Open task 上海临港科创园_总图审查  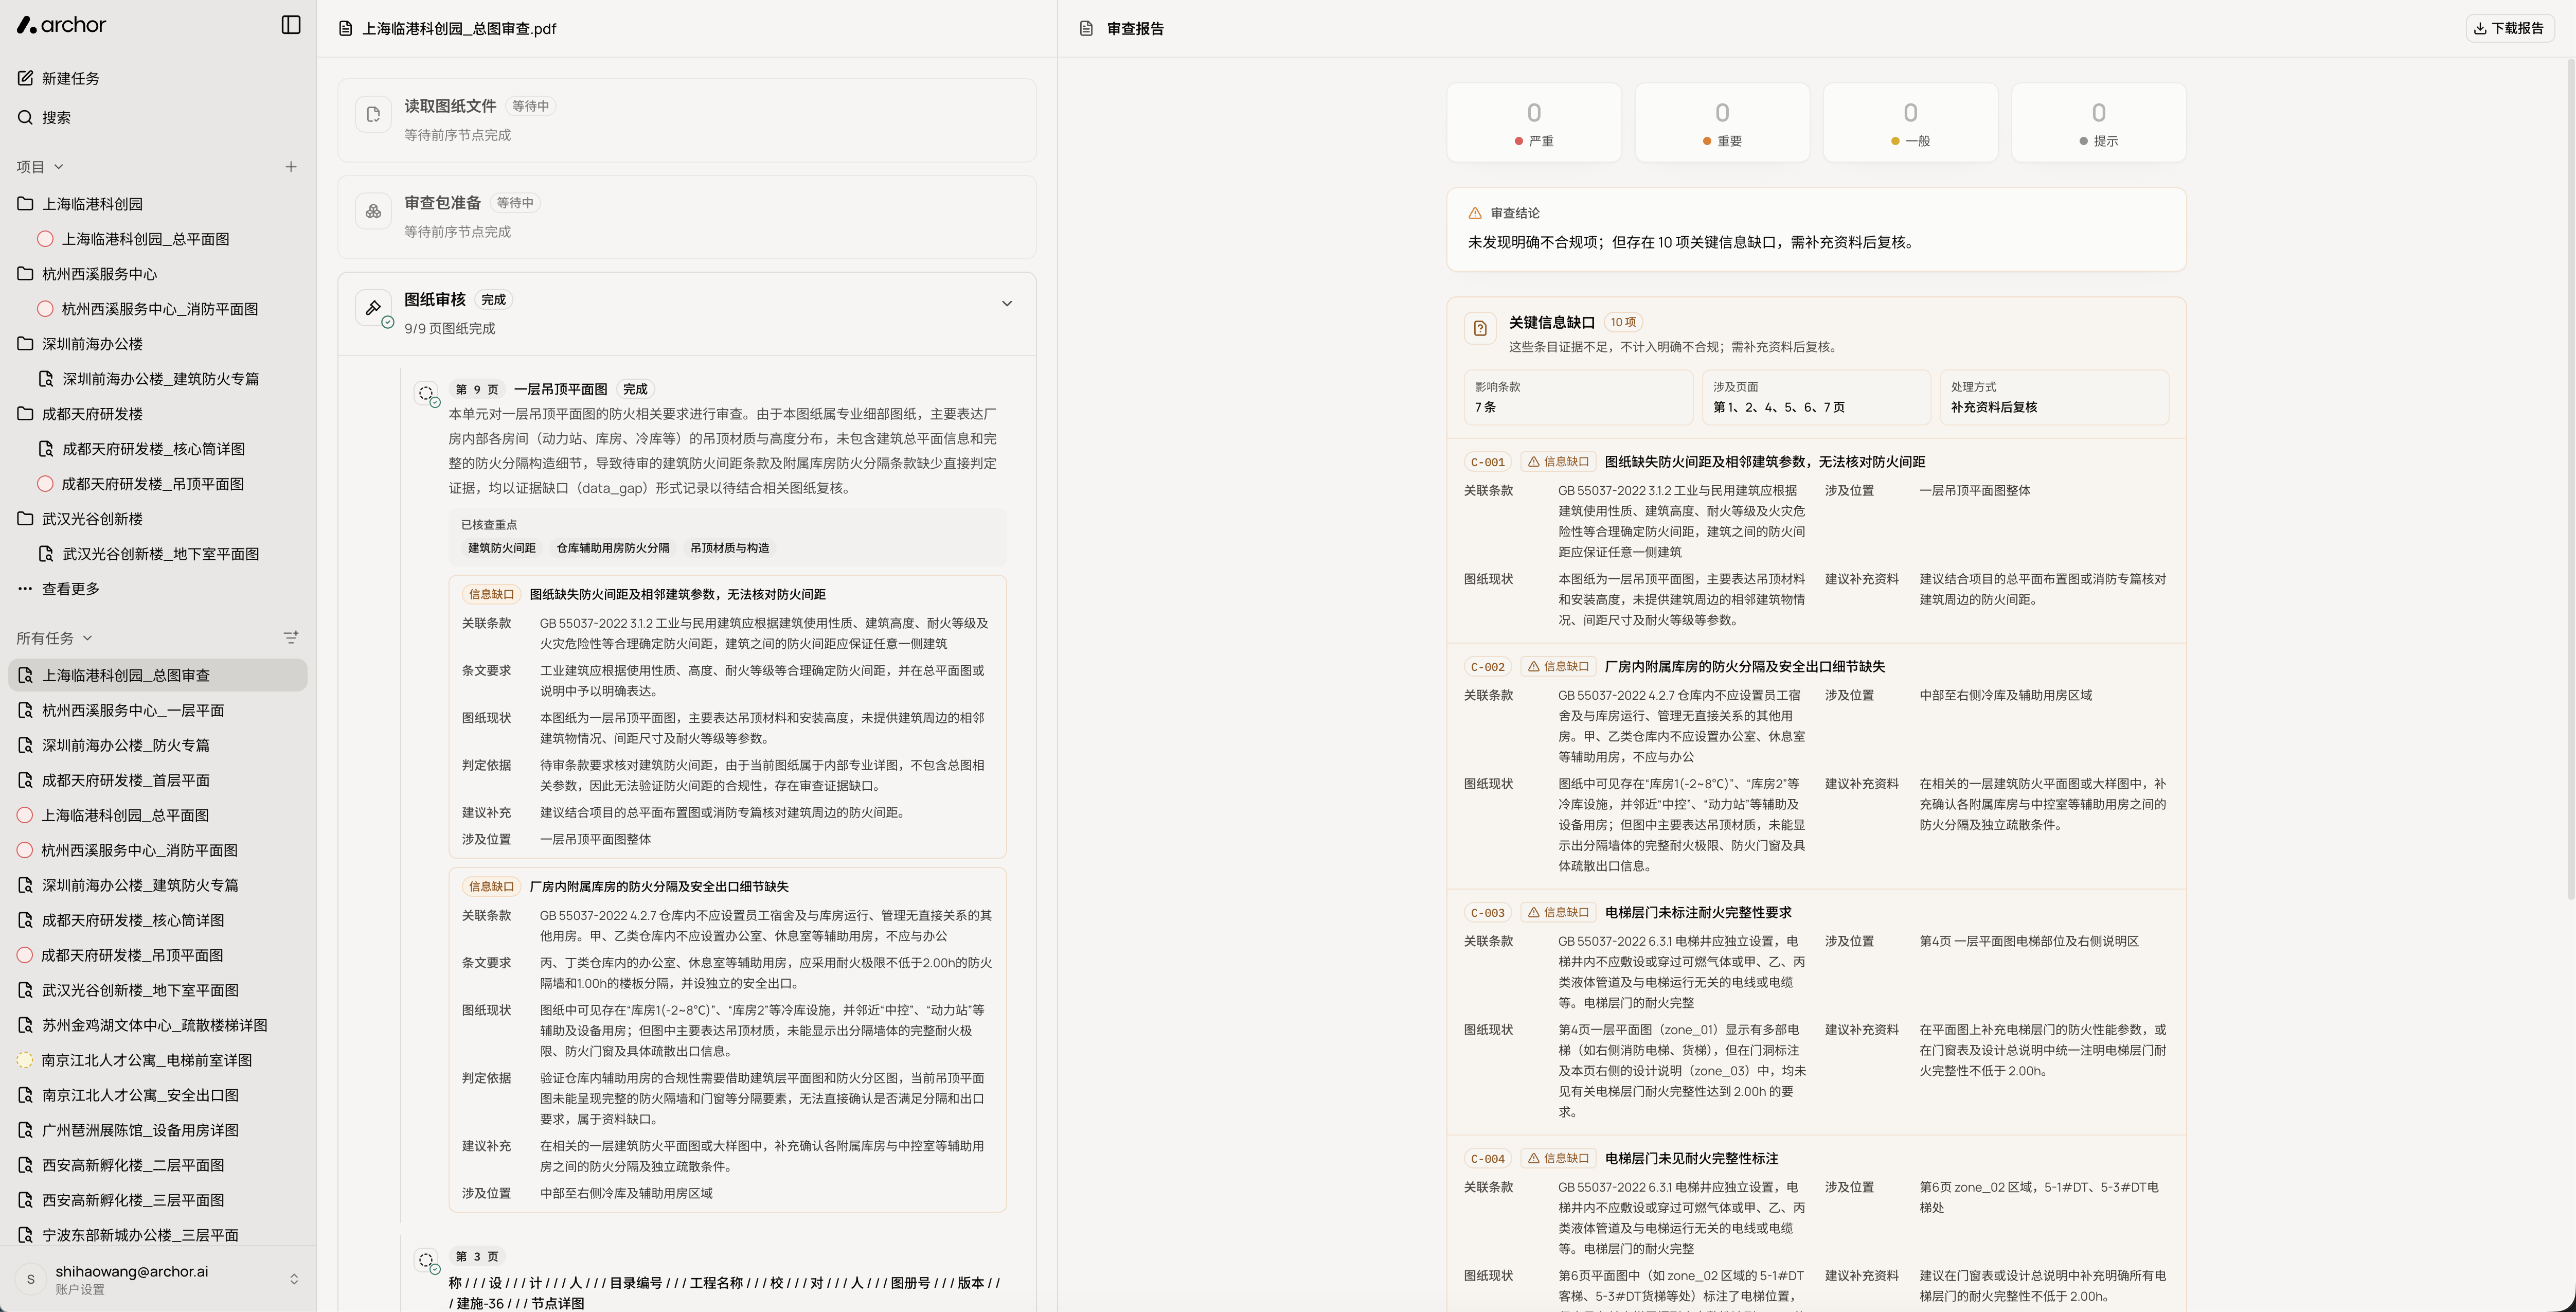coord(158,675)
